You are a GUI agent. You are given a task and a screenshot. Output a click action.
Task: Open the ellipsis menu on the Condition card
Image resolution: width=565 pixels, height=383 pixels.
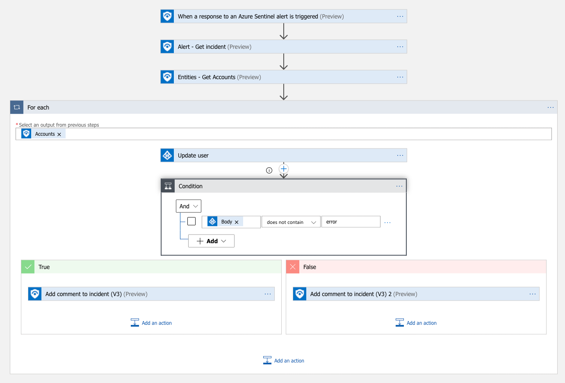(399, 186)
